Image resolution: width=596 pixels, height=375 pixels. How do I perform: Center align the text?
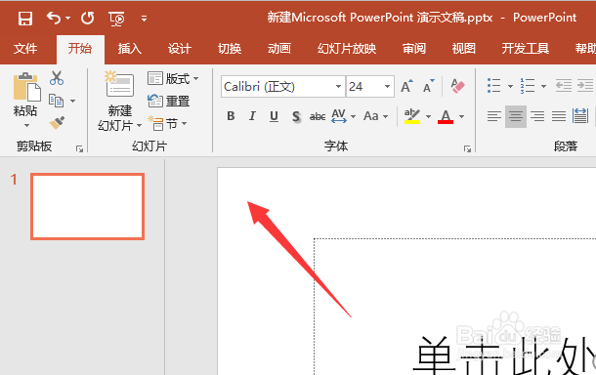click(516, 116)
